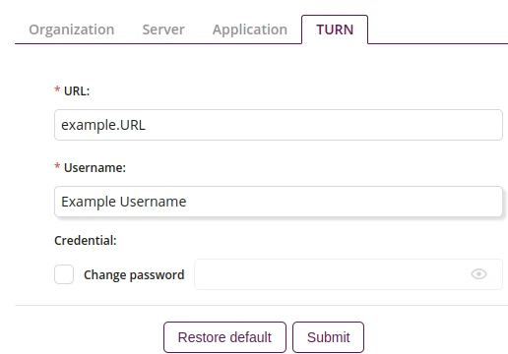Click the TURN tab
The image size is (508, 354).
pyautogui.click(x=335, y=29)
